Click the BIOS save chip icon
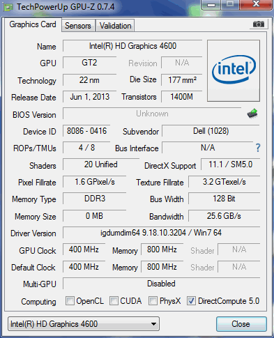Viewport: 274px width, 338px height. (x=252, y=114)
